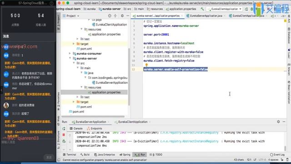Screen dimensions: 291x164
Task: Rerun EurekaServerApplication with the green rerun icon
Action: 64,128
